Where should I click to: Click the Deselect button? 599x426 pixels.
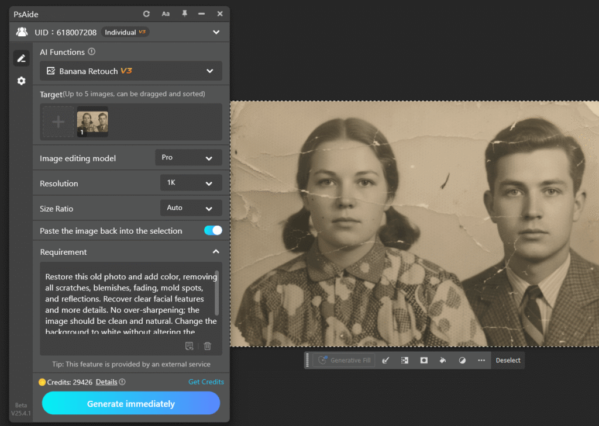[507, 360]
